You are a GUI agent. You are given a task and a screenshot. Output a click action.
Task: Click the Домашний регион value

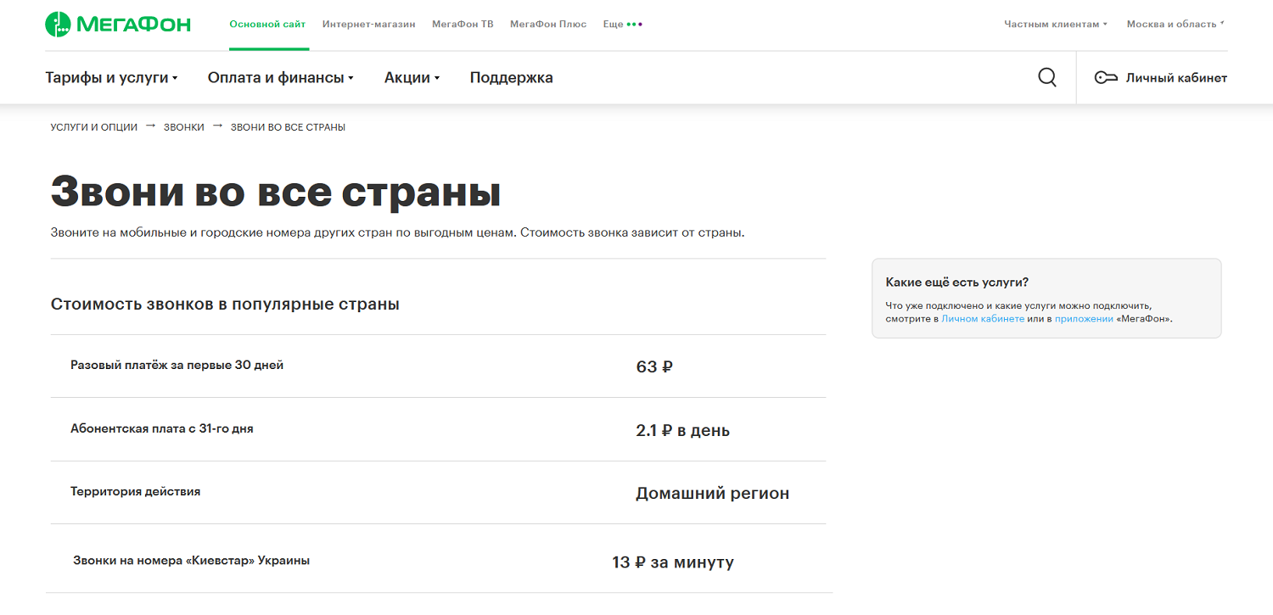pos(712,494)
